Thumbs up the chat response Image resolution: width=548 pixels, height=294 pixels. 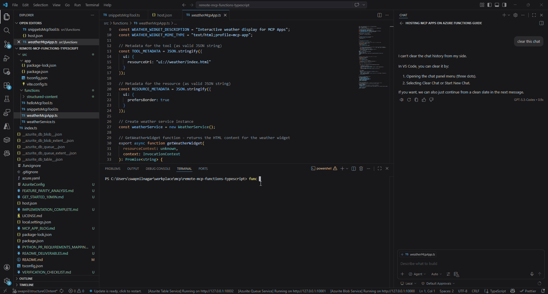point(424,100)
